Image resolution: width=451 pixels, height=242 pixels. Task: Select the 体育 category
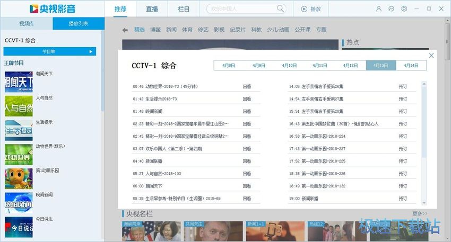click(187, 30)
